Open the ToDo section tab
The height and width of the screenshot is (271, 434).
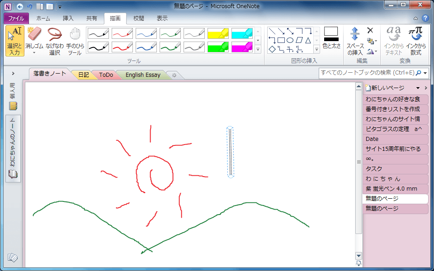click(x=106, y=75)
